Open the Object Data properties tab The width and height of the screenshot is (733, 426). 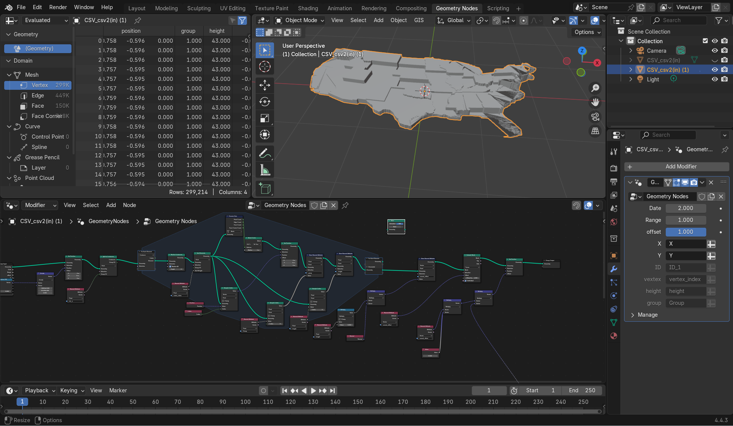[614, 322]
